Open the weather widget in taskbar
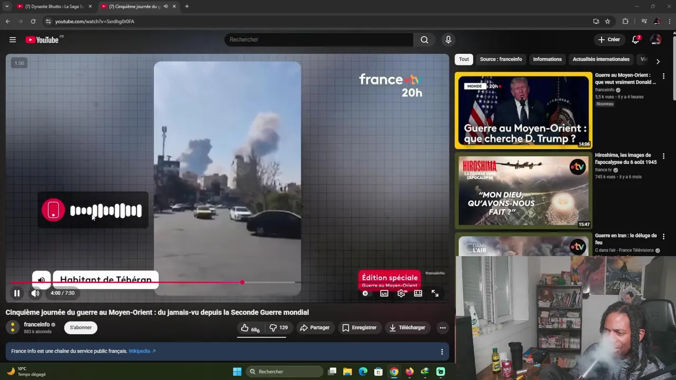The image size is (676, 380). coord(26,372)
